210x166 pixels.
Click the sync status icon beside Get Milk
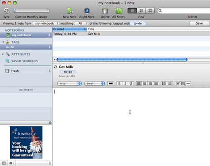click(55, 67)
